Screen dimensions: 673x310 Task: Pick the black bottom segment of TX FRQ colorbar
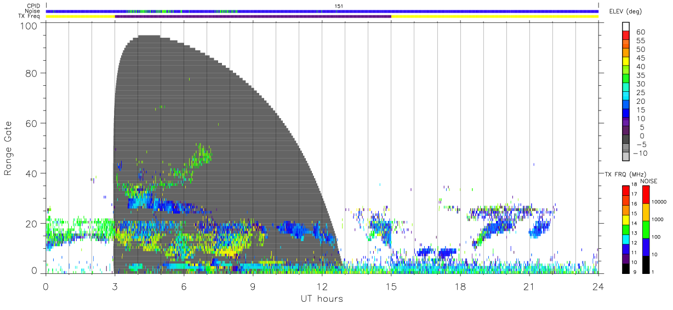click(625, 267)
